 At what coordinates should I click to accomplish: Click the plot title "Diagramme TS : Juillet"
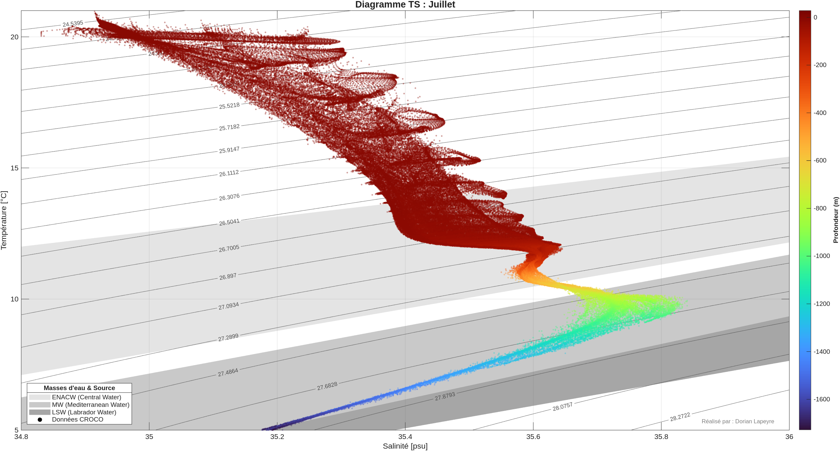pyautogui.click(x=405, y=4)
